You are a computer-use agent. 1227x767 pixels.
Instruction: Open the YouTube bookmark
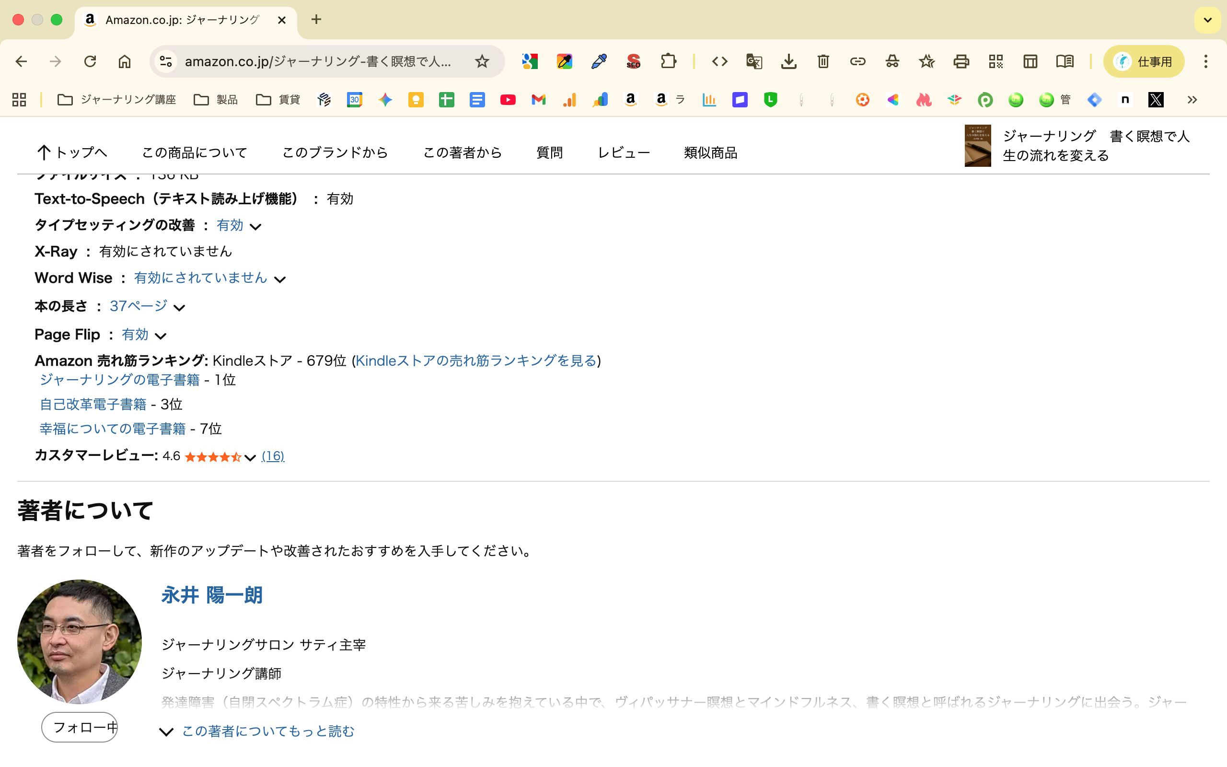pos(508,99)
